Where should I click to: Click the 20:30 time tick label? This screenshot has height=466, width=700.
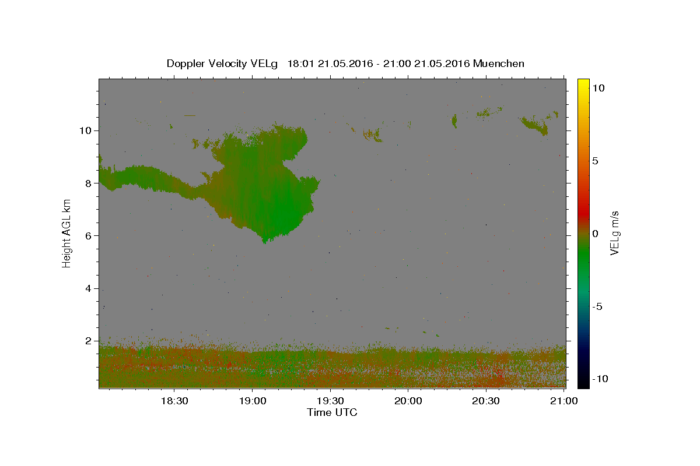pyautogui.click(x=486, y=401)
